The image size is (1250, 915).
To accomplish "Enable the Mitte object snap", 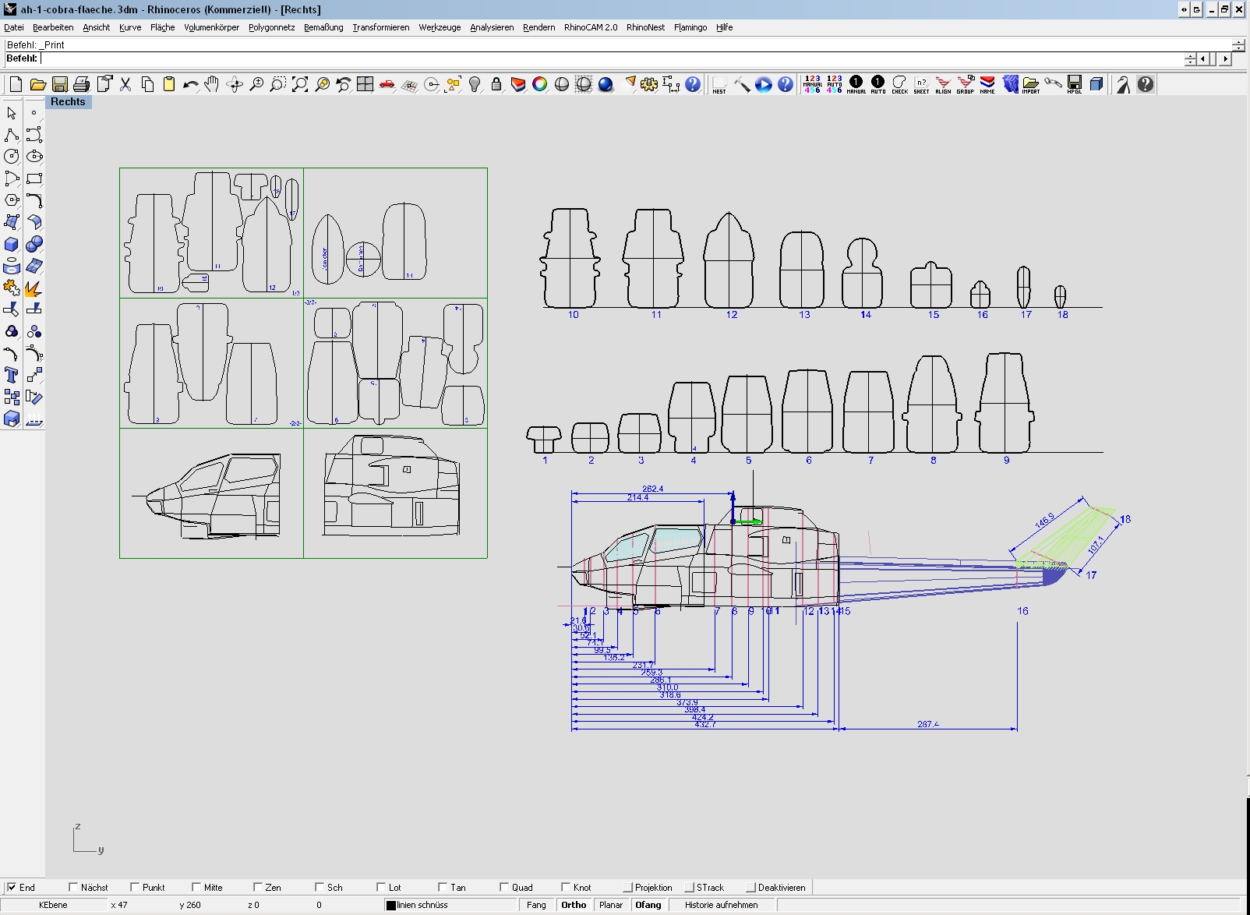I will pyautogui.click(x=196, y=887).
